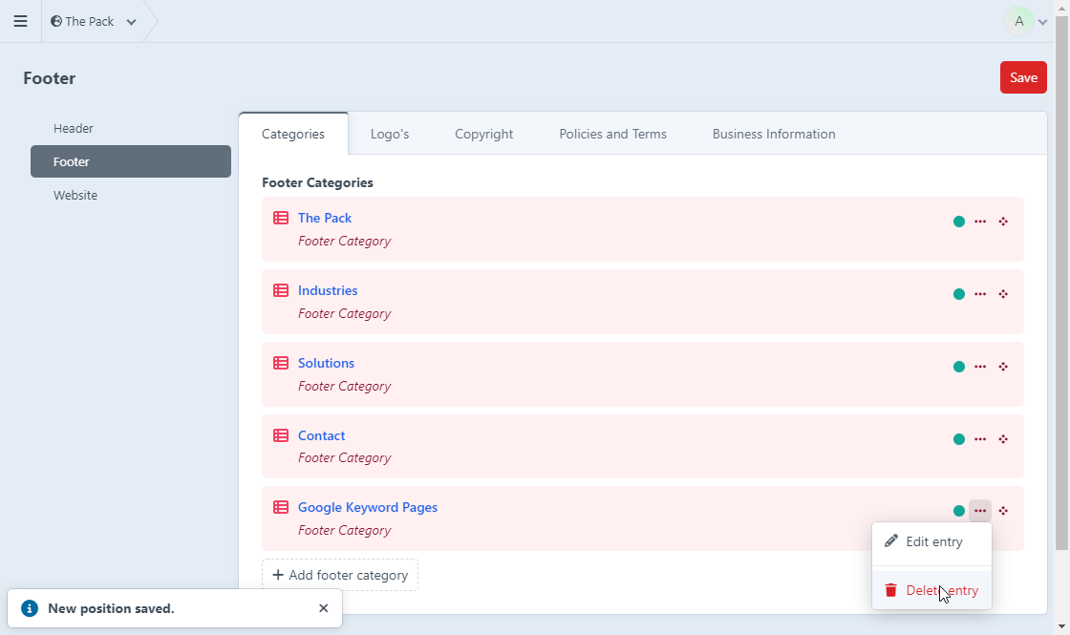
Task: Click the drag handle on Solutions row
Action: click(1003, 367)
